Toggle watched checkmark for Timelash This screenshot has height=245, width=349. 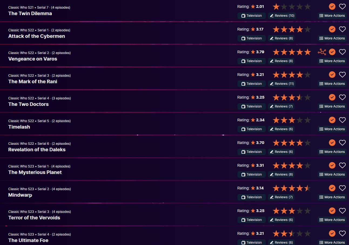(332, 120)
